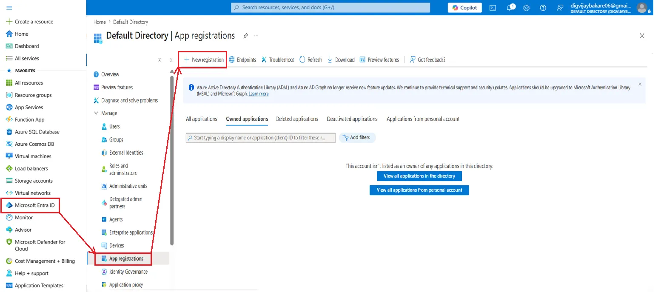Open Preview features toolbar item
The image size is (658, 292).
(379, 60)
